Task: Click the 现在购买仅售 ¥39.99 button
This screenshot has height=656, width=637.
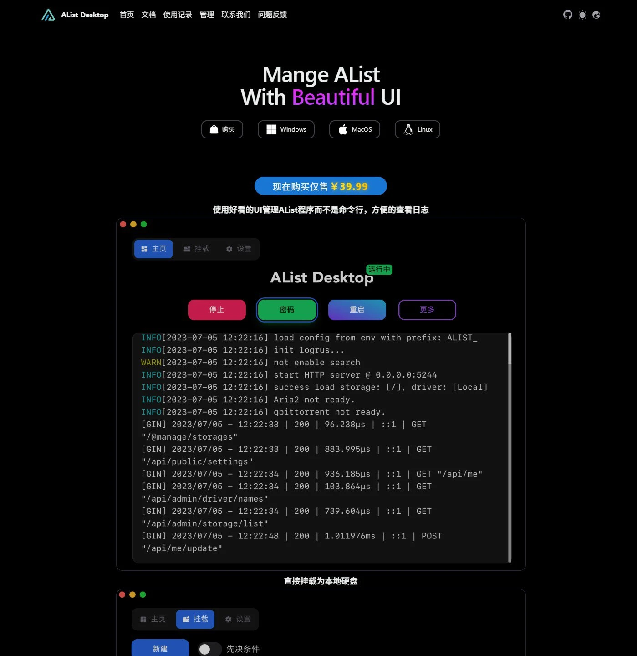Action: (x=321, y=186)
